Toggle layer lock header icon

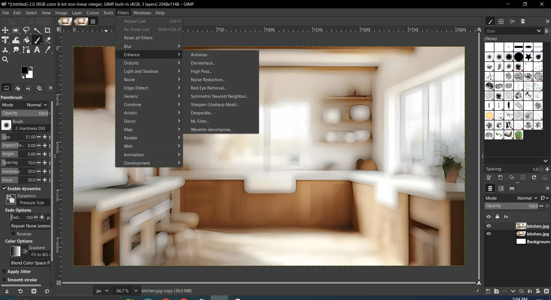point(497,217)
